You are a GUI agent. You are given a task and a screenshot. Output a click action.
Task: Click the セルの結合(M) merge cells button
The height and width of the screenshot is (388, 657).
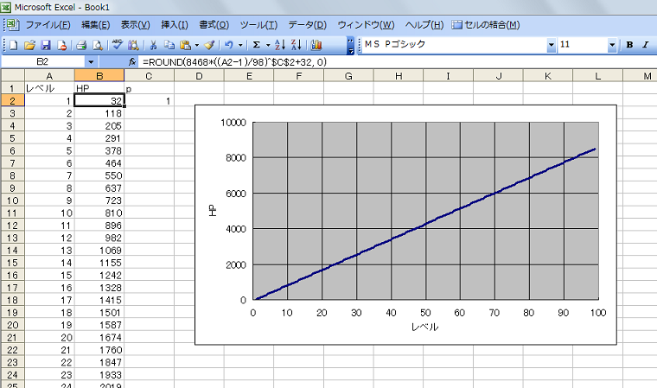point(486,25)
